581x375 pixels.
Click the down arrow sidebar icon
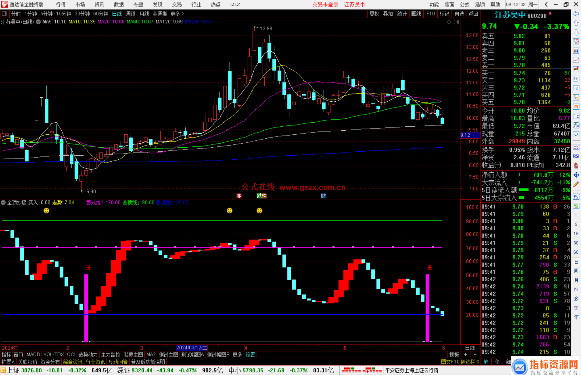pos(576,32)
